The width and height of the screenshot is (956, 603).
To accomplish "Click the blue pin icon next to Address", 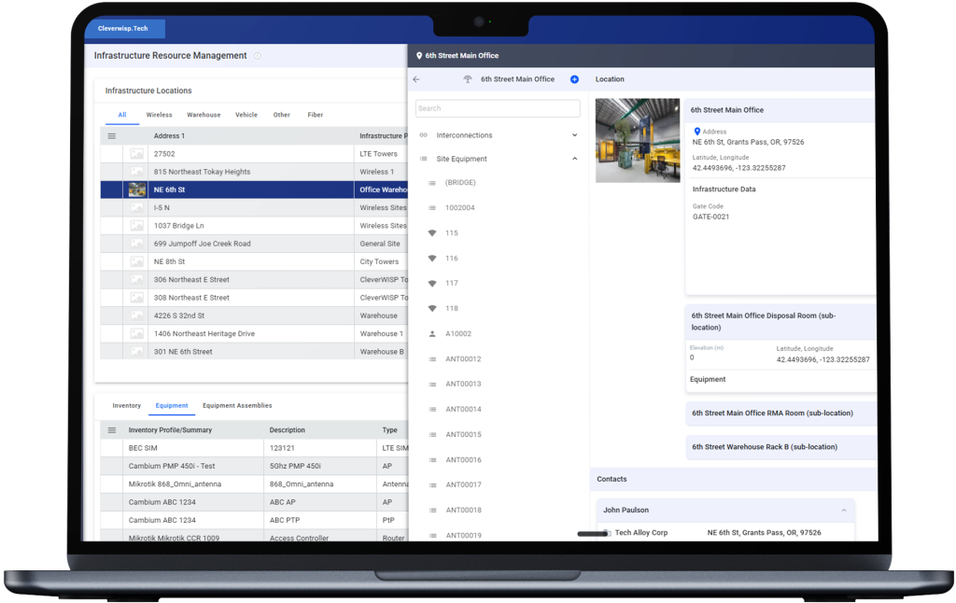I will (x=696, y=132).
